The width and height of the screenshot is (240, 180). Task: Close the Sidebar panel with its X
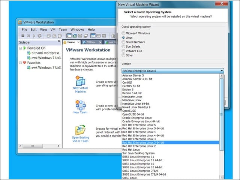(x=58, y=41)
